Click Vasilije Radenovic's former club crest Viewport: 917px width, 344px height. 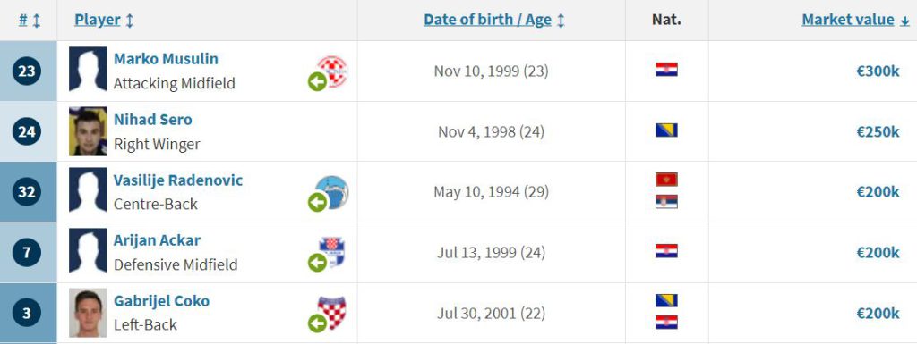pos(332,192)
